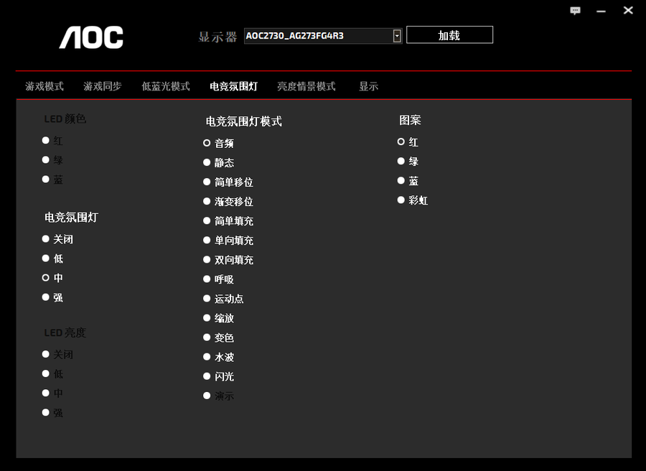Open the 亮度情景模式 tab
The width and height of the screenshot is (646, 471).
click(306, 86)
